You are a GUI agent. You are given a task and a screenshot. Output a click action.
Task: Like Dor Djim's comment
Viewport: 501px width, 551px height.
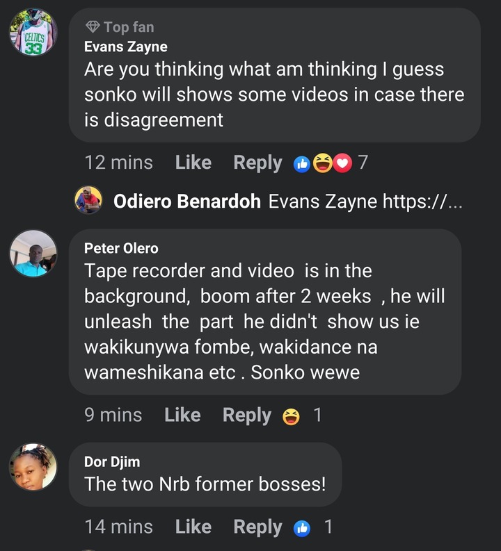click(193, 527)
